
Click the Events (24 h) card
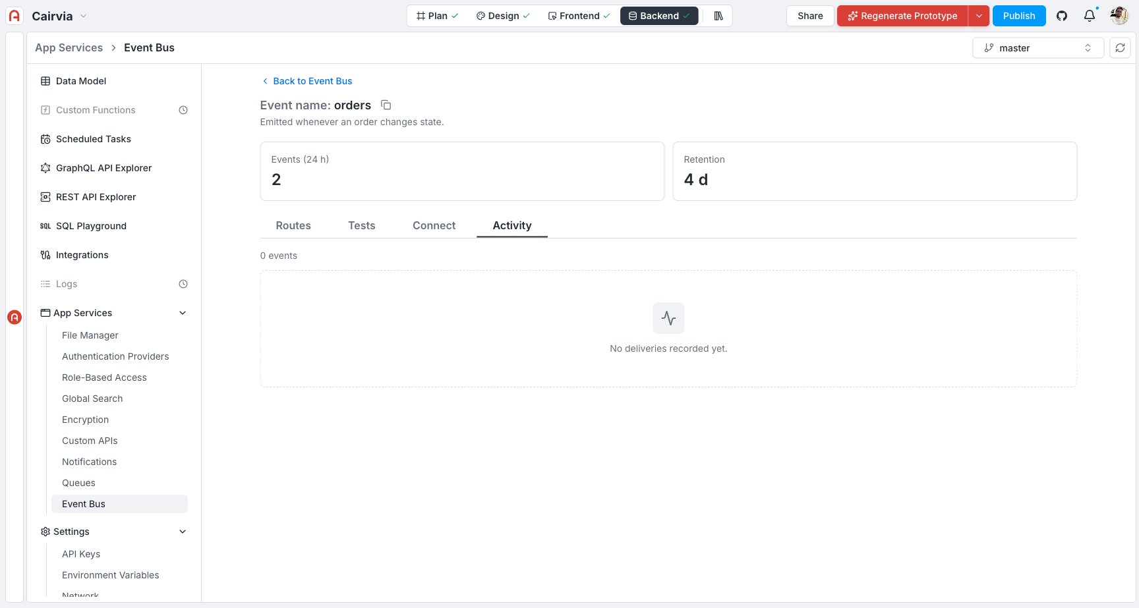[462, 171]
